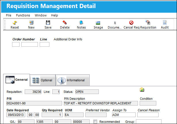Click the first Order Number field
177x124 pixels.
pyautogui.click(x=16, y=44)
